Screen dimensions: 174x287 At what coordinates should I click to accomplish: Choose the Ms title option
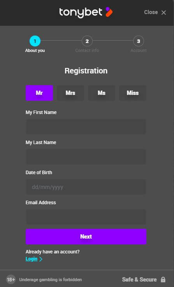[102, 93]
